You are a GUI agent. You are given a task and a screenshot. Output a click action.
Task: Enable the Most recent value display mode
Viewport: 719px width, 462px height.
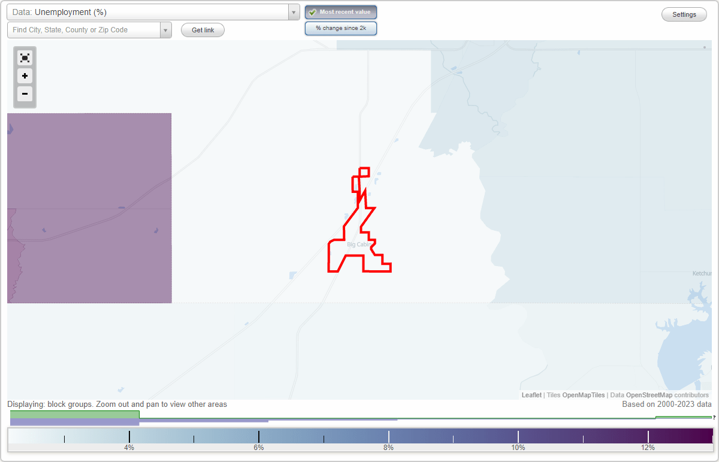click(x=340, y=12)
